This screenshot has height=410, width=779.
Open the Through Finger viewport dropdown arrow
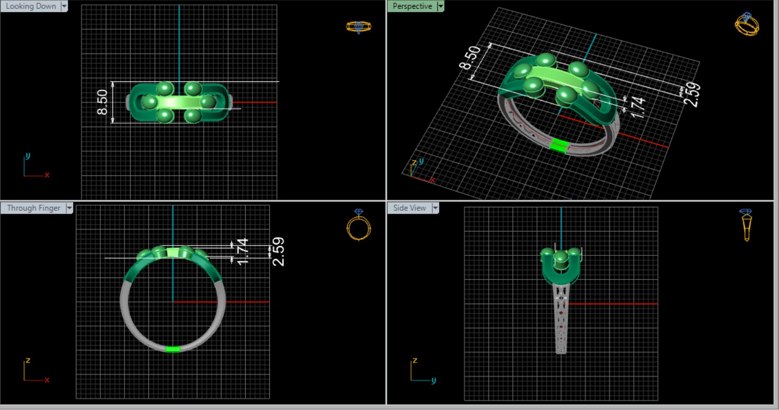pos(69,208)
